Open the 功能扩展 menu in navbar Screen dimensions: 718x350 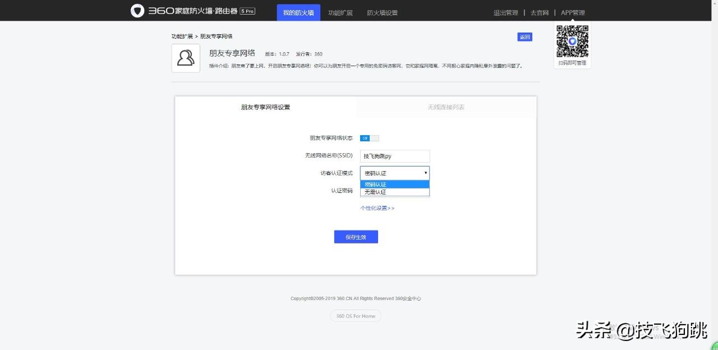pyautogui.click(x=340, y=12)
